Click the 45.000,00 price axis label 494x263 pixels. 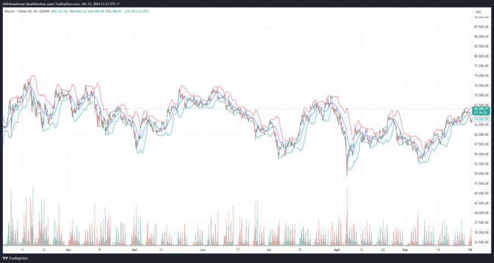tap(481, 193)
